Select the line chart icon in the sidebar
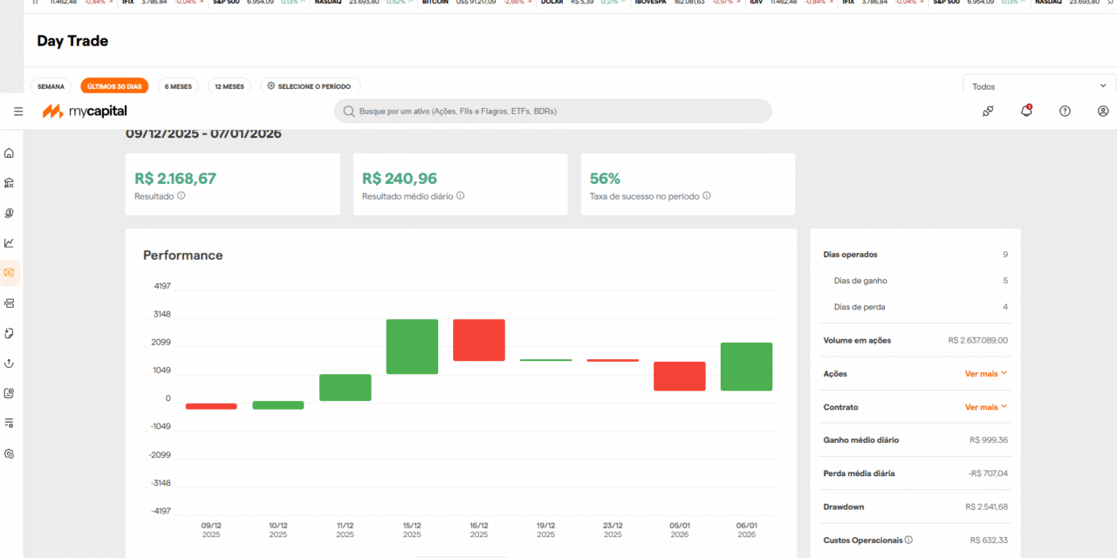Viewport: 1117px width, 558px height. 9,242
